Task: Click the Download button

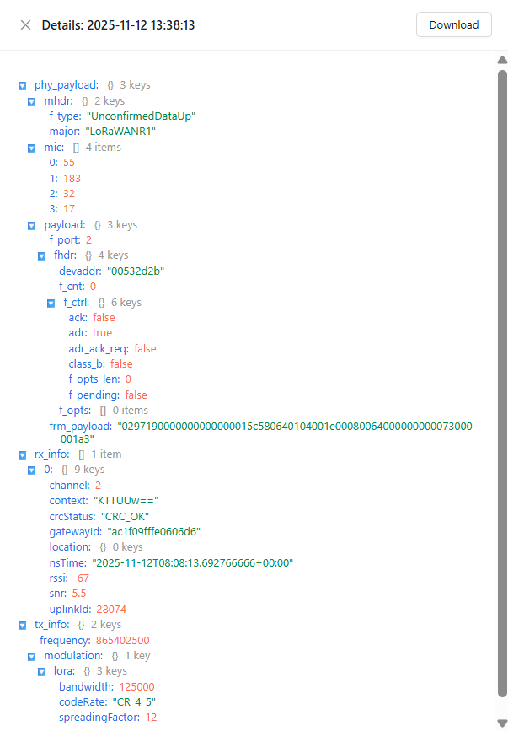Action: coord(453,25)
